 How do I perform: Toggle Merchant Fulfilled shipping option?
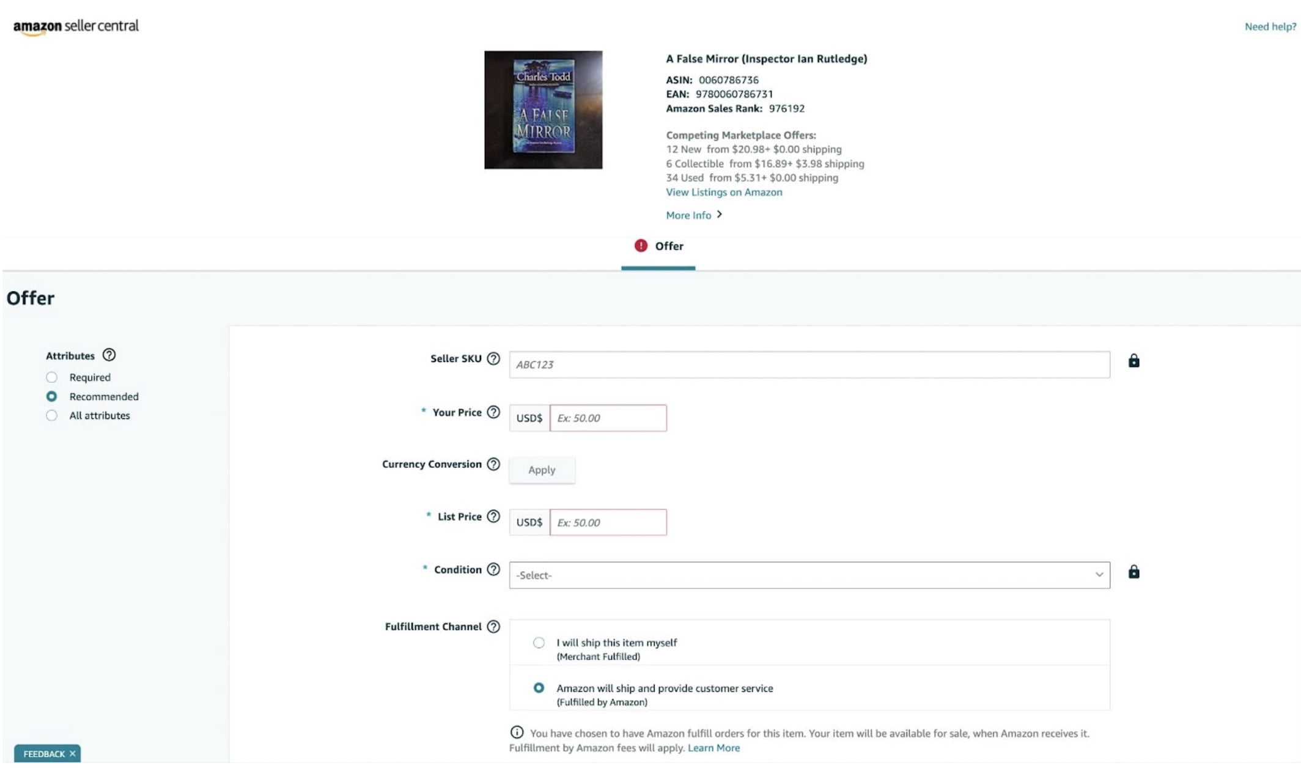(x=538, y=642)
